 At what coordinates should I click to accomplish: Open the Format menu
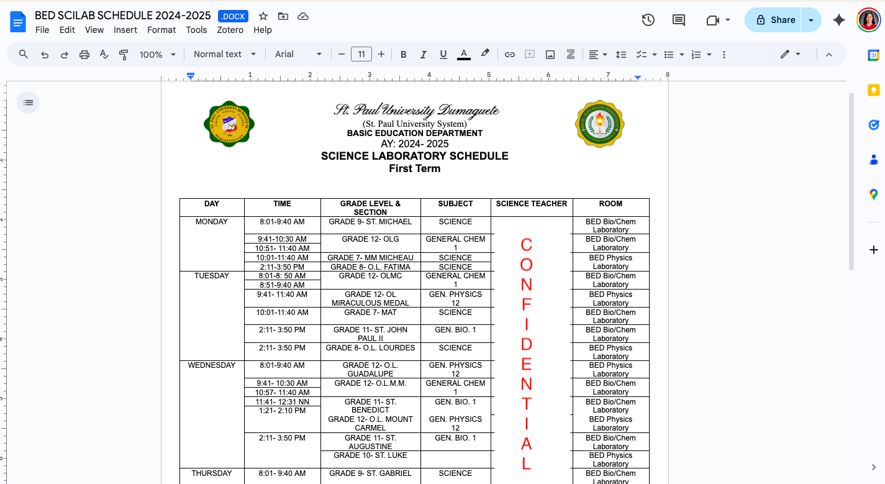pos(161,30)
